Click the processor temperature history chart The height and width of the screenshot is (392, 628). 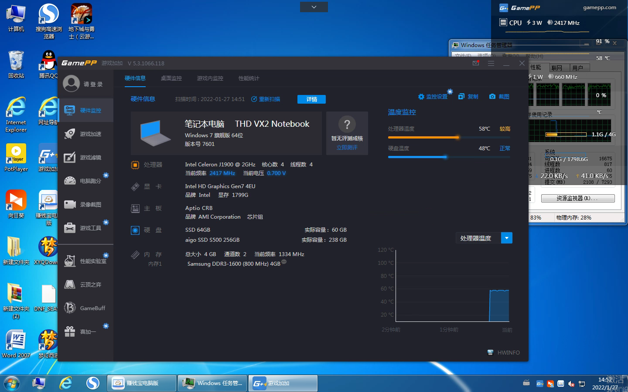point(452,286)
